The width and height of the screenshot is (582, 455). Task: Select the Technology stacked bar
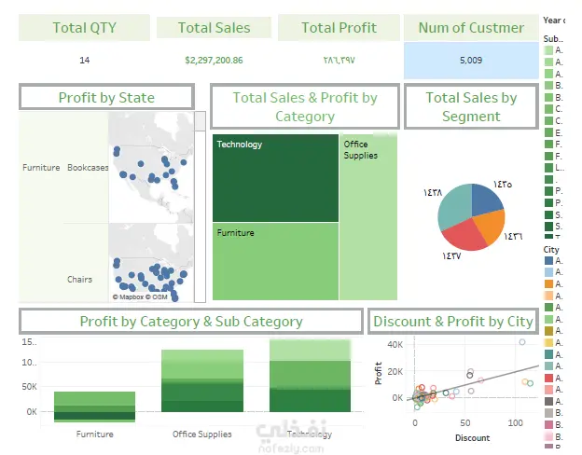(x=310, y=376)
